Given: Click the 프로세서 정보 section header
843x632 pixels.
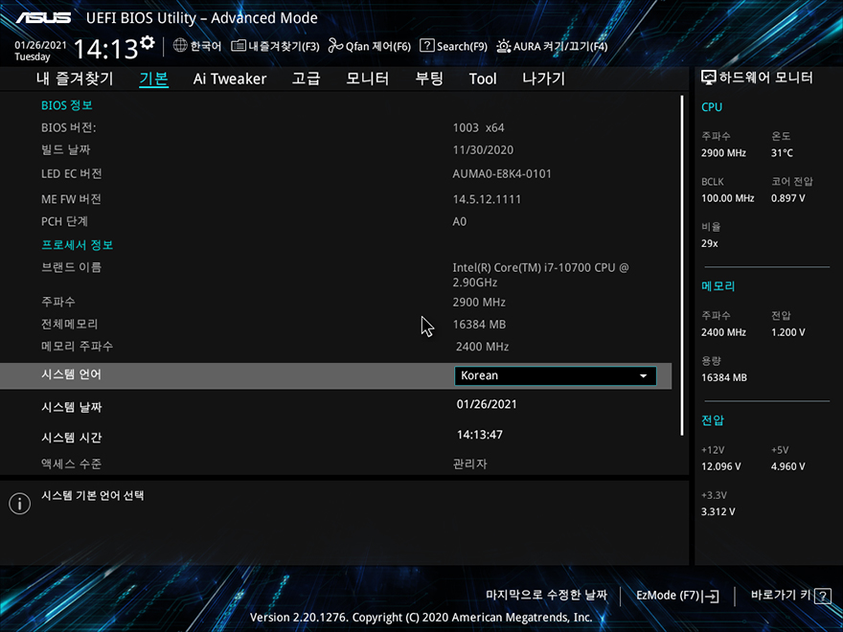Looking at the screenshot, I should pos(77,245).
